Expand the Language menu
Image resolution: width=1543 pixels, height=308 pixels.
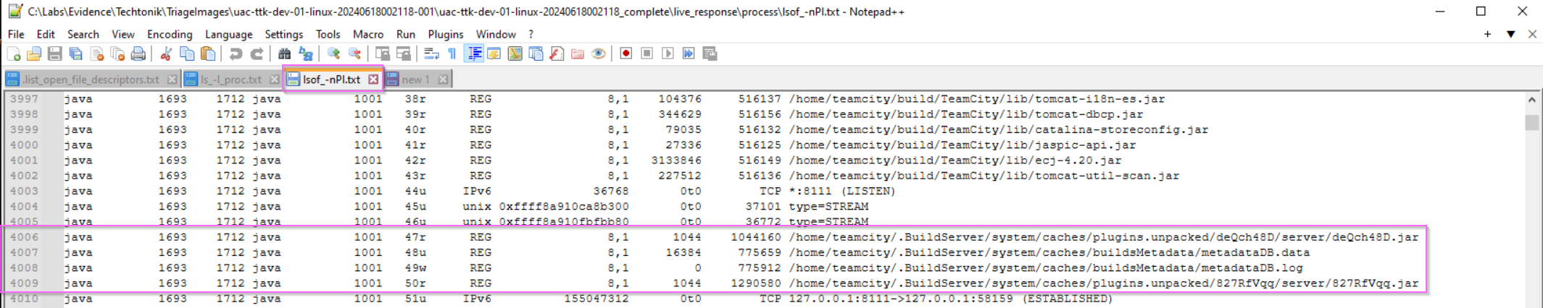pos(228,34)
